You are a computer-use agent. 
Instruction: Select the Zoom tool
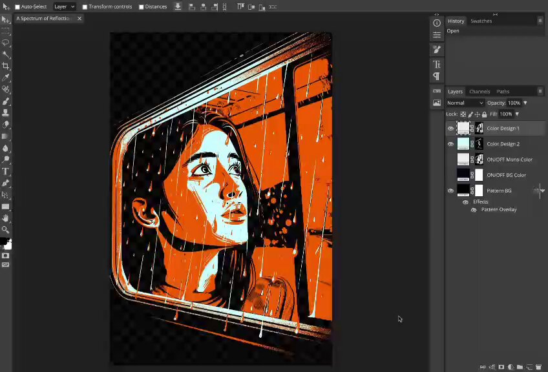click(6, 229)
